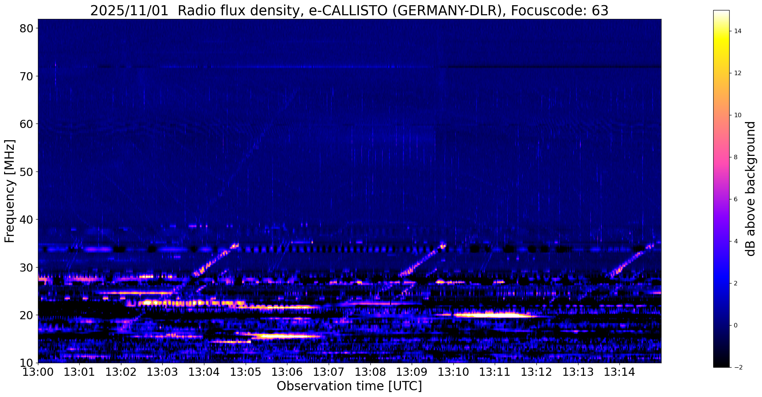Click the 13:14 time tick label

coord(619,372)
